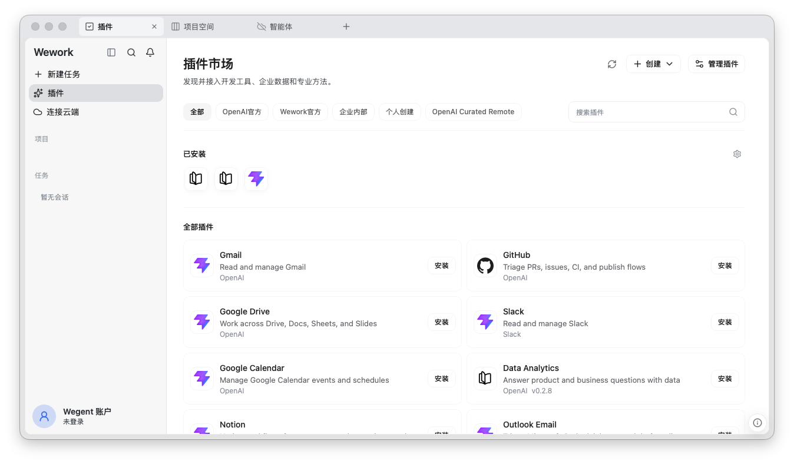794x464 pixels.
Task: Install the Google Drive plugin
Action: click(x=442, y=322)
